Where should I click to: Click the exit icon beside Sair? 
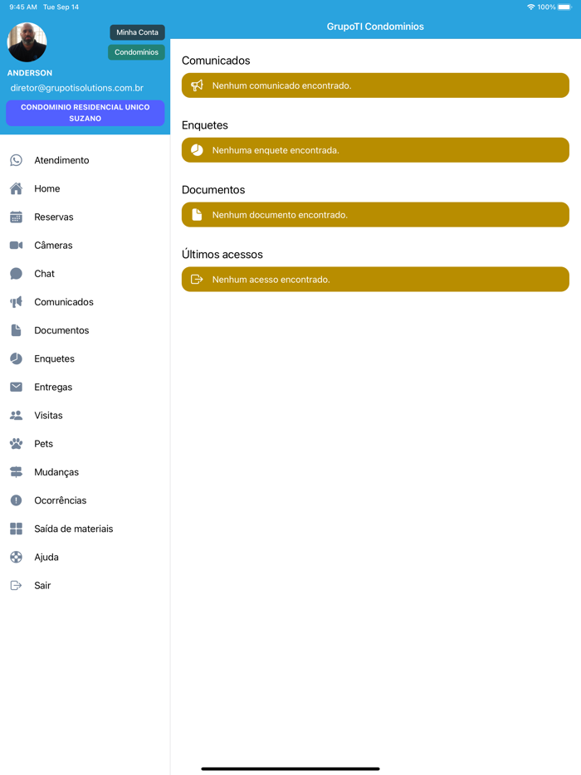[x=16, y=586]
